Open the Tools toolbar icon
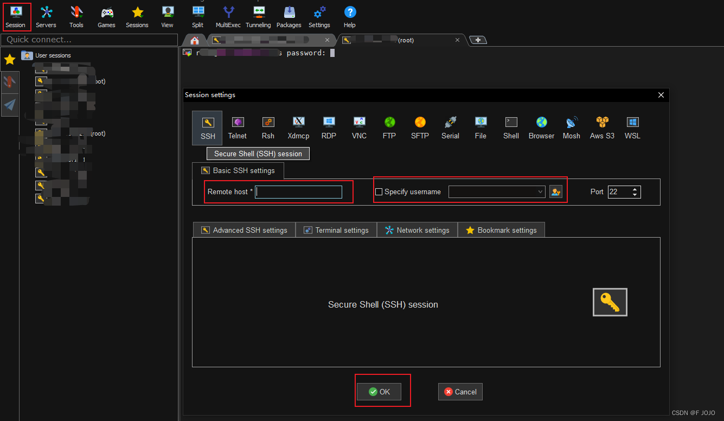Viewport: 724px width, 421px height. [x=76, y=17]
